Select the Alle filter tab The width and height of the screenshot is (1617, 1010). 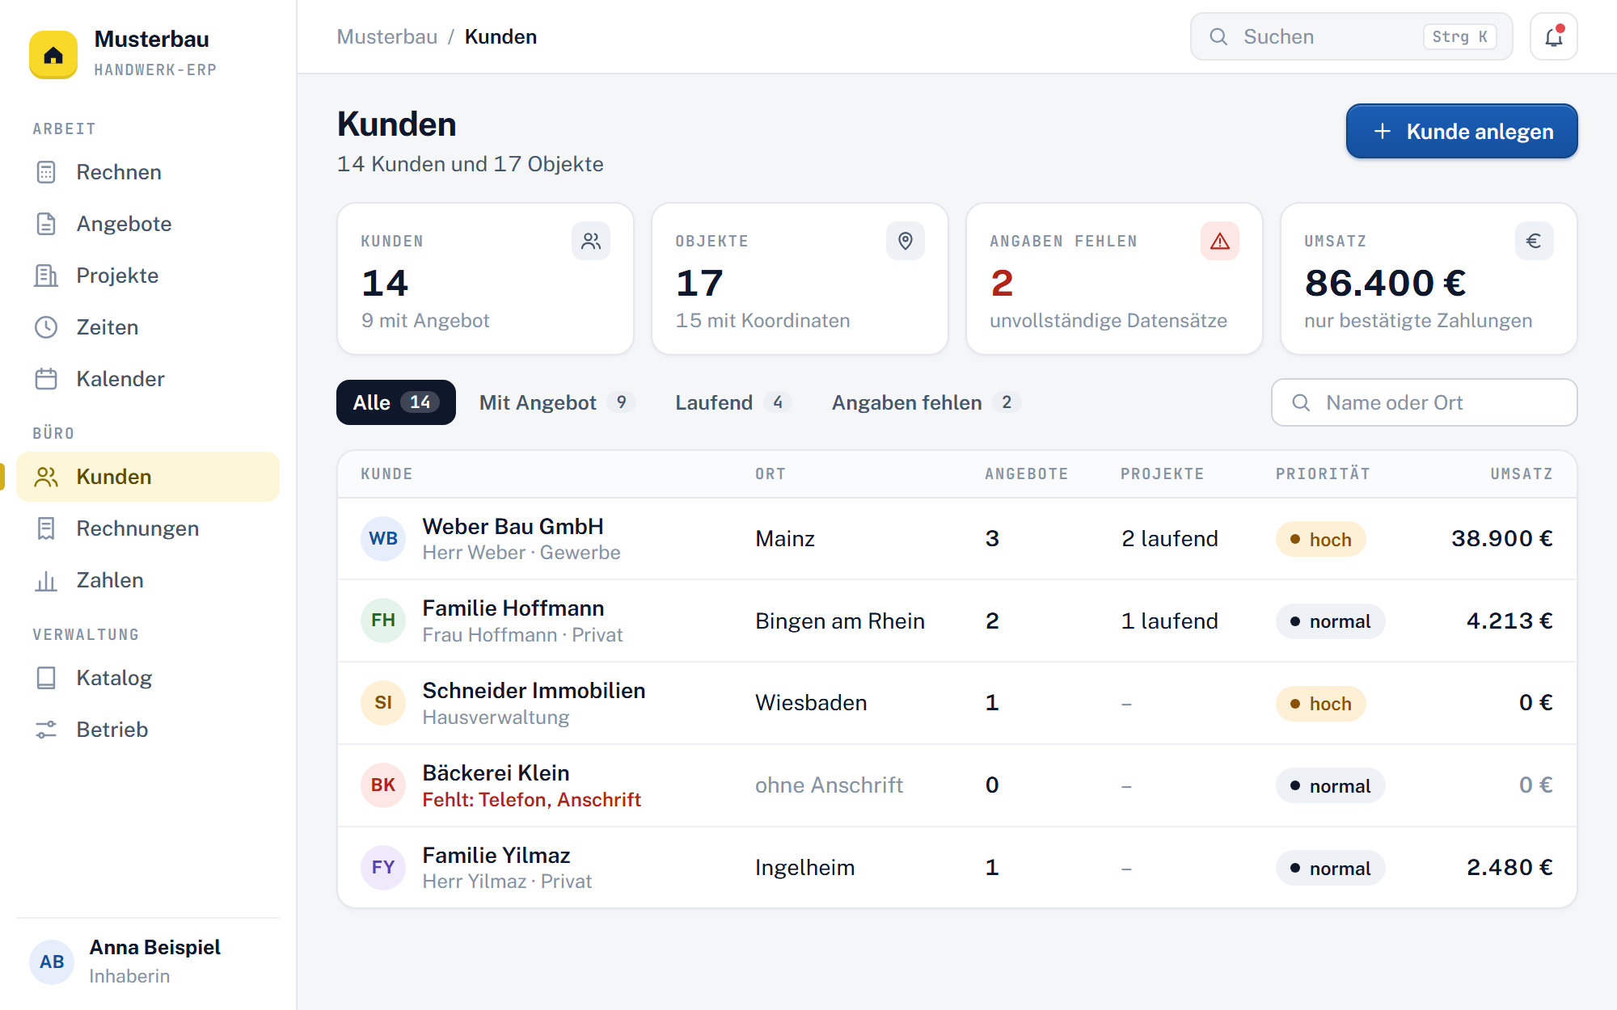click(x=396, y=402)
